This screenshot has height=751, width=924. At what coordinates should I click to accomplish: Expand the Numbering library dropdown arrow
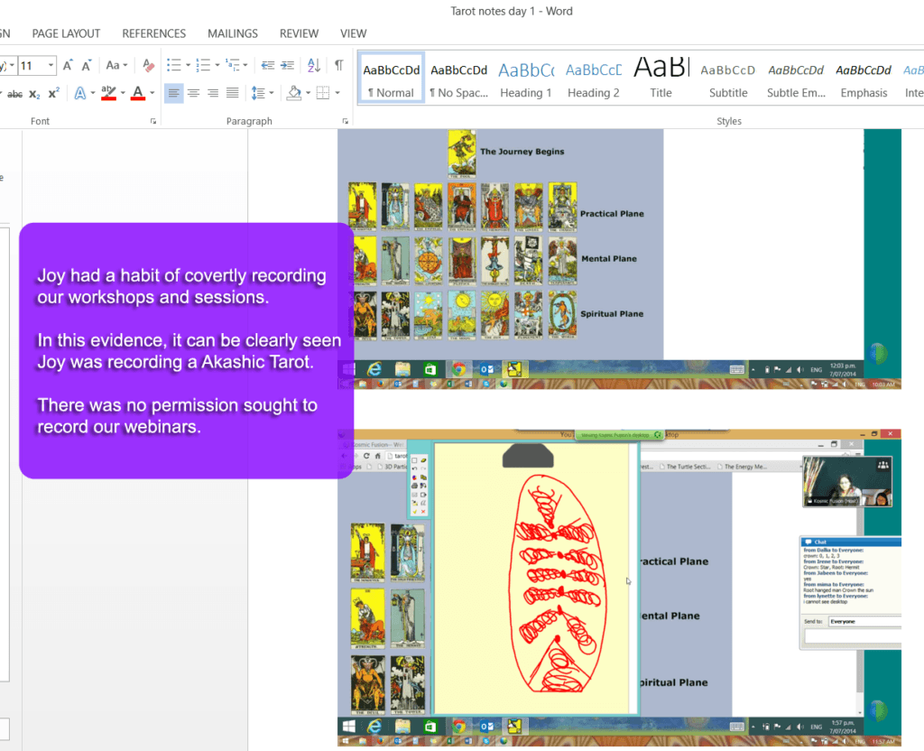(x=217, y=65)
